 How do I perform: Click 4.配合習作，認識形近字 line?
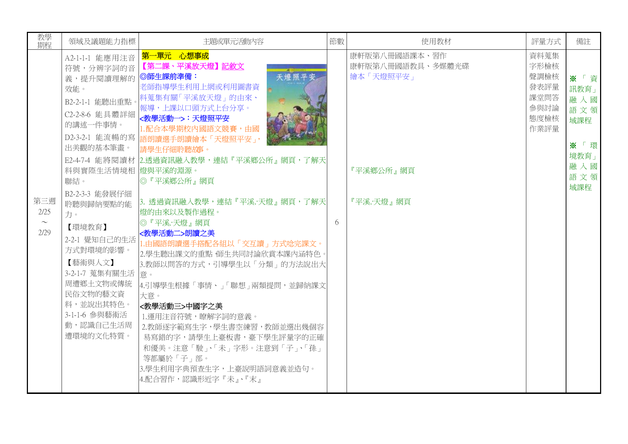tap(201, 379)
